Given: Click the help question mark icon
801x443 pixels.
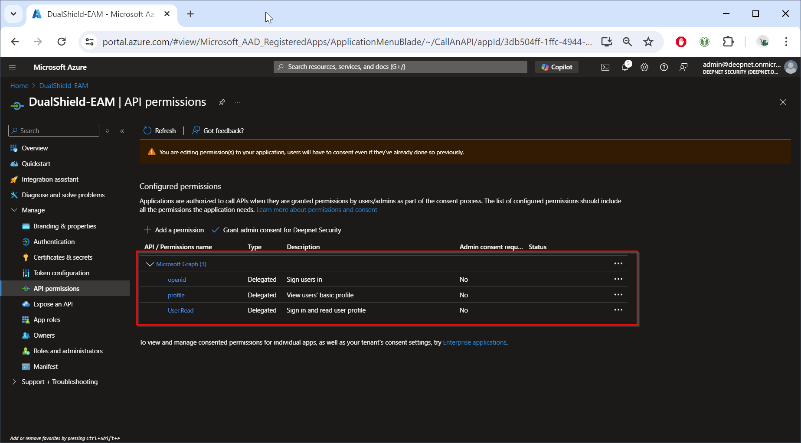Looking at the screenshot, I should [664, 67].
